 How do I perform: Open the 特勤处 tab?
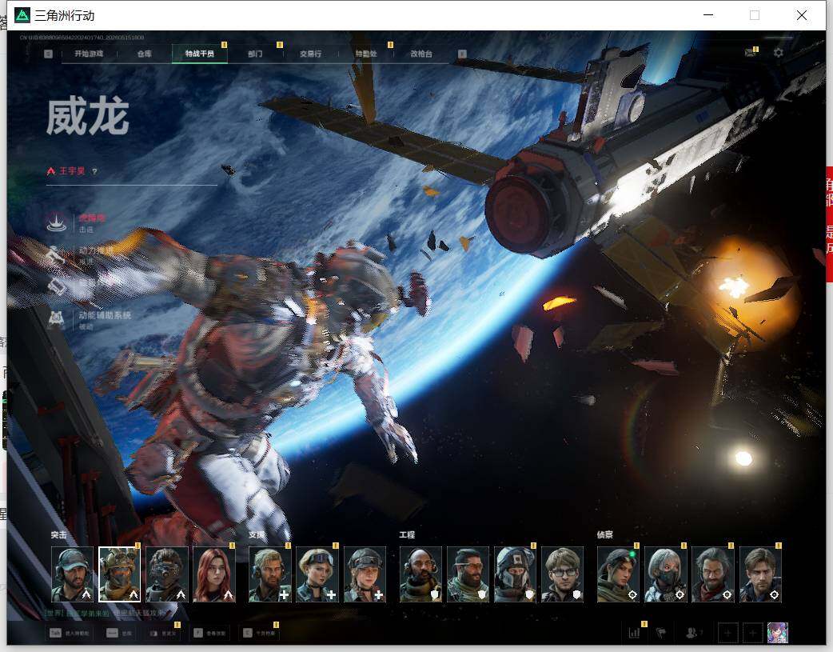coord(366,54)
